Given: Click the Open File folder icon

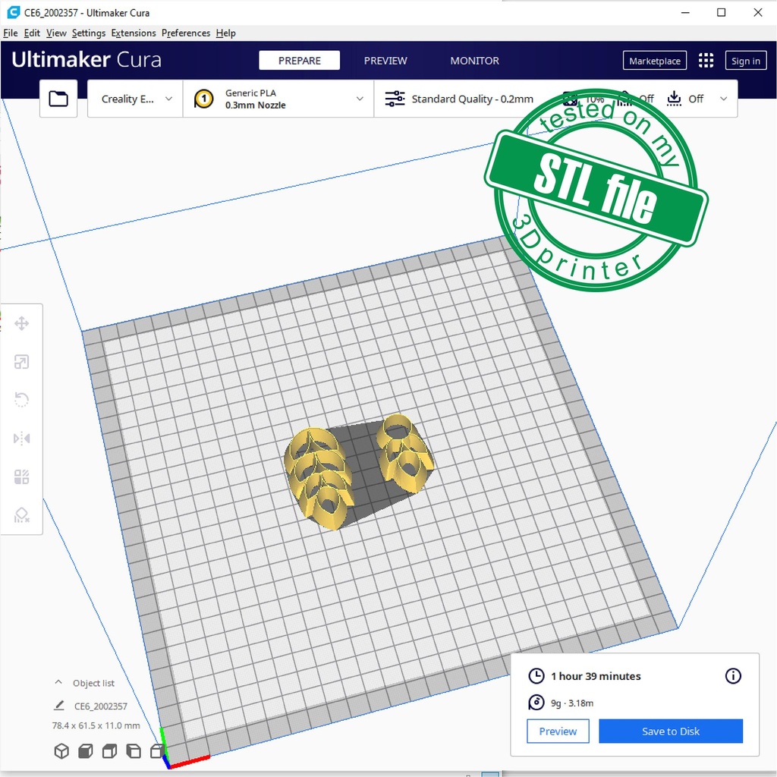Looking at the screenshot, I should point(58,99).
